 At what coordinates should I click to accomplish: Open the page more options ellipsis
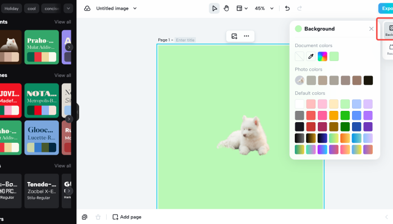click(246, 36)
